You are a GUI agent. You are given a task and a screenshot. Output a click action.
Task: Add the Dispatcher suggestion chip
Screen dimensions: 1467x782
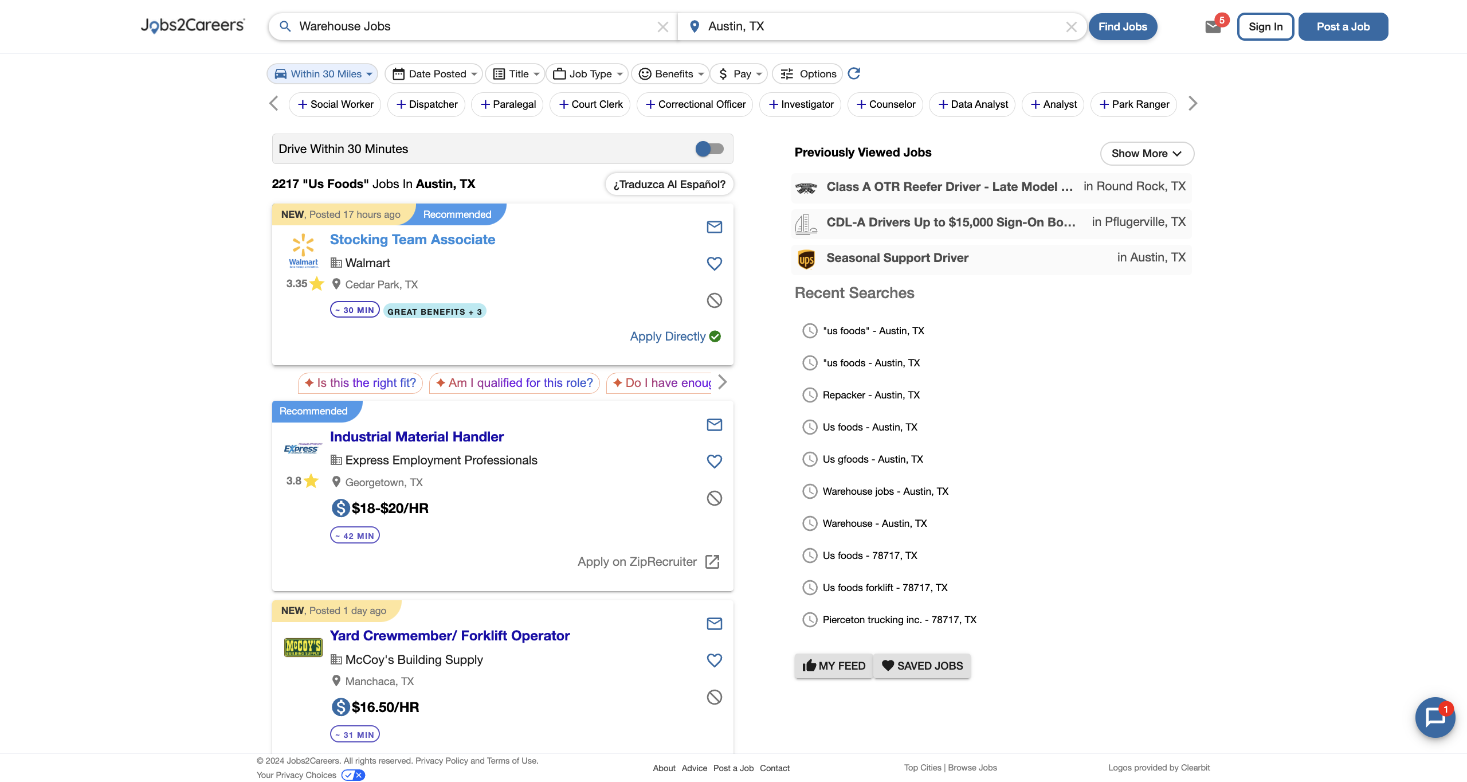coord(426,104)
